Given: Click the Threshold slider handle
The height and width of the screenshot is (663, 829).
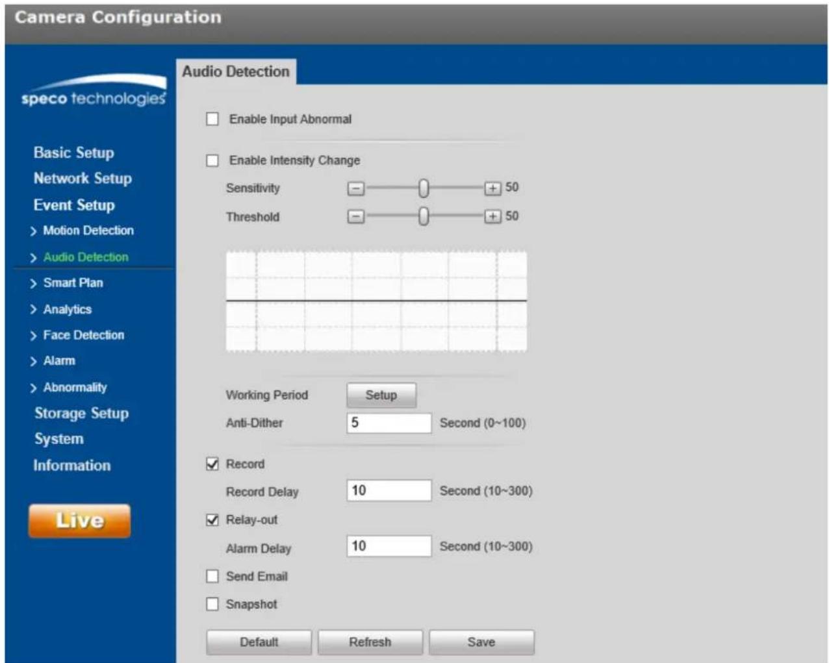Looking at the screenshot, I should (424, 216).
